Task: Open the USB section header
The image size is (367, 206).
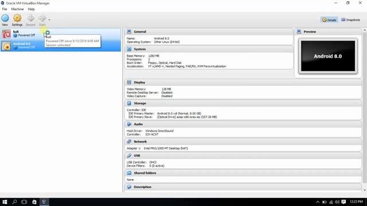Action: (243, 155)
